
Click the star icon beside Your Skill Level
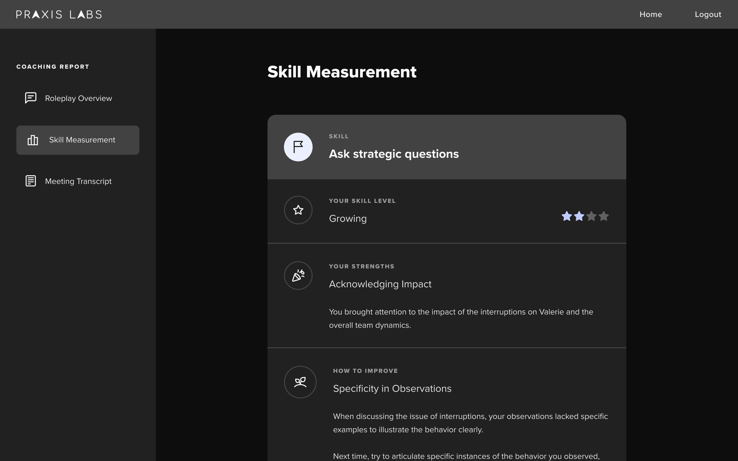tap(298, 210)
